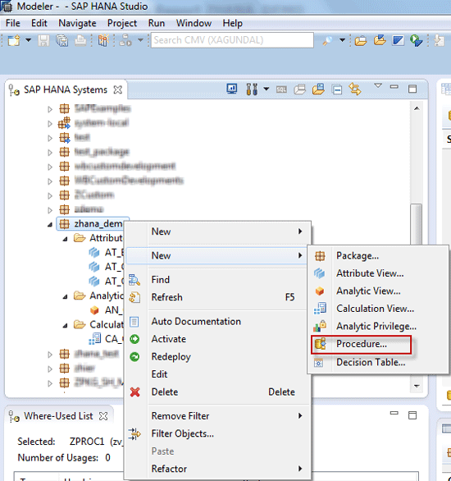Choose Filter Objects... in context menu
The image size is (451, 481).
(217, 433)
